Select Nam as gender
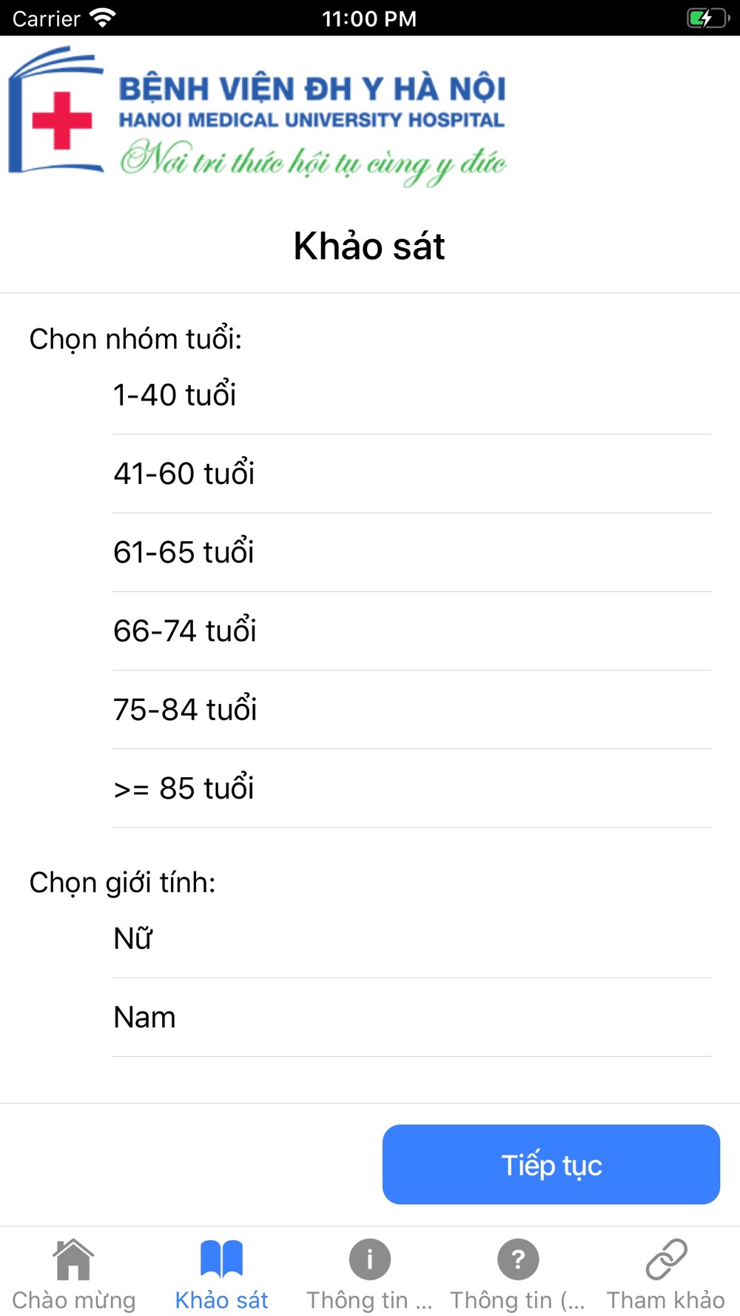The image size is (740, 1316). [x=411, y=1017]
